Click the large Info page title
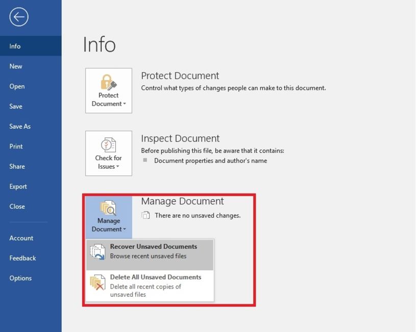Screen dimensions: 416x332 (x=99, y=44)
